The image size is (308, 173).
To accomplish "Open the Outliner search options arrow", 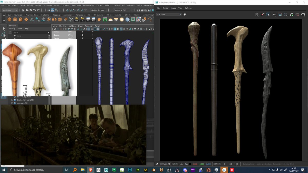I will (x=49, y=33).
